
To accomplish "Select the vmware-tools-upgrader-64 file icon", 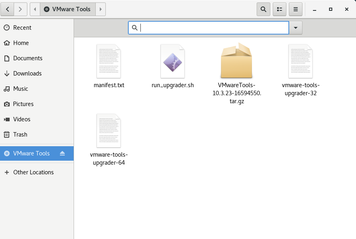I will [x=109, y=131].
